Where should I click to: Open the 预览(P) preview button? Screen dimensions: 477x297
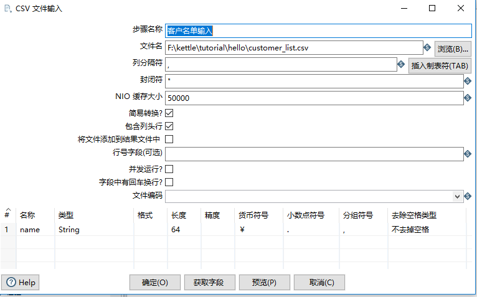(x=265, y=283)
